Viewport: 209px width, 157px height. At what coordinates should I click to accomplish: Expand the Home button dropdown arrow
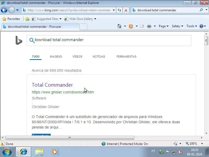[125, 26]
